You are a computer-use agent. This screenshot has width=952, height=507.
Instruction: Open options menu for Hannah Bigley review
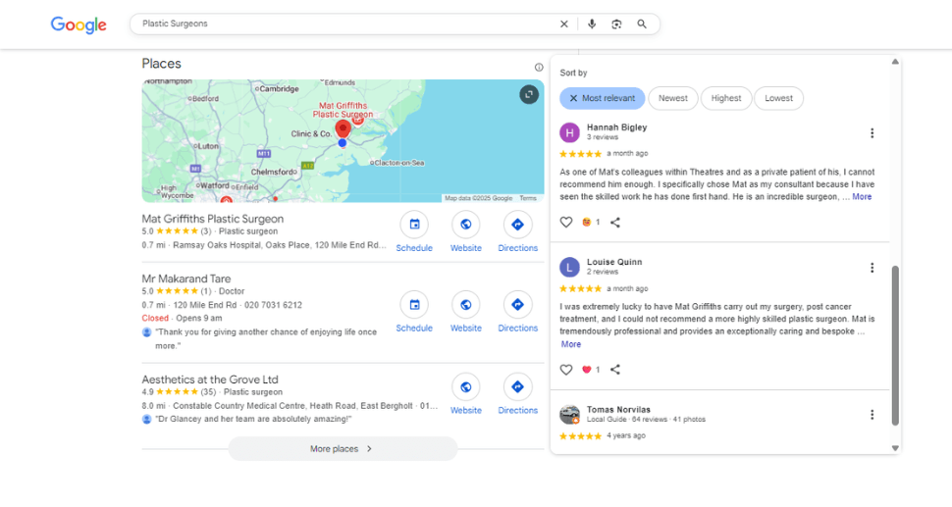click(872, 133)
